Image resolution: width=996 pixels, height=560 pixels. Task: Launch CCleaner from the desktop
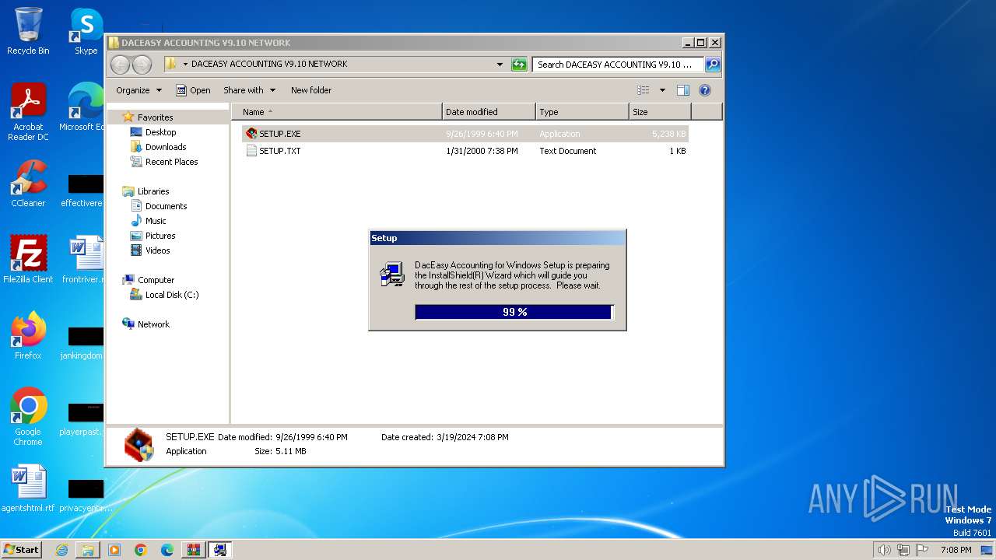click(x=28, y=184)
